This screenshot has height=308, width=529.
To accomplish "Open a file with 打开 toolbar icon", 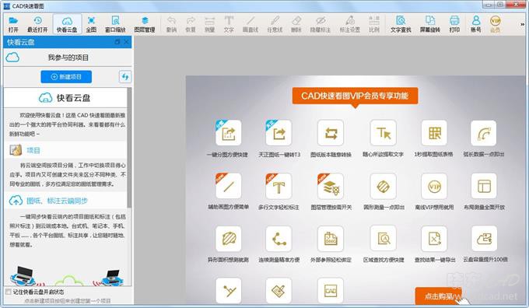I will click(x=13, y=24).
